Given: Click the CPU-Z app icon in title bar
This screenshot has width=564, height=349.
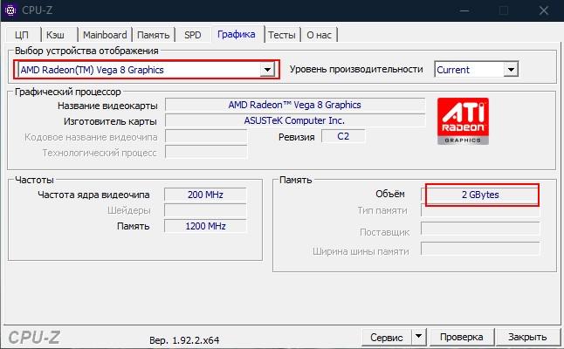Looking at the screenshot, I should [x=11, y=10].
